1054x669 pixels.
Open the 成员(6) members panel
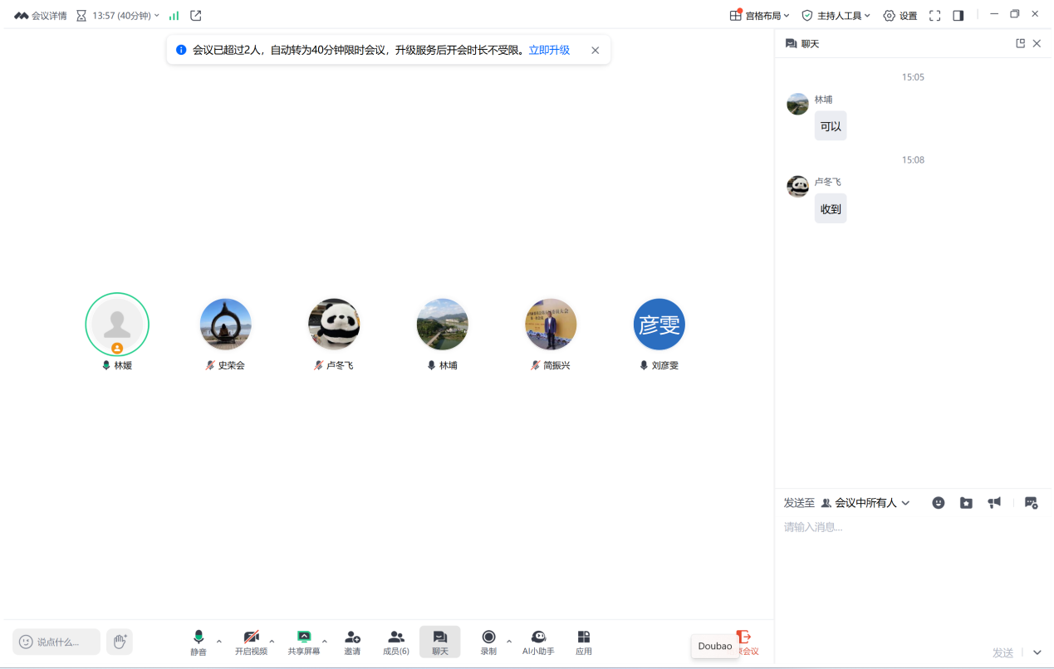pyautogui.click(x=396, y=642)
